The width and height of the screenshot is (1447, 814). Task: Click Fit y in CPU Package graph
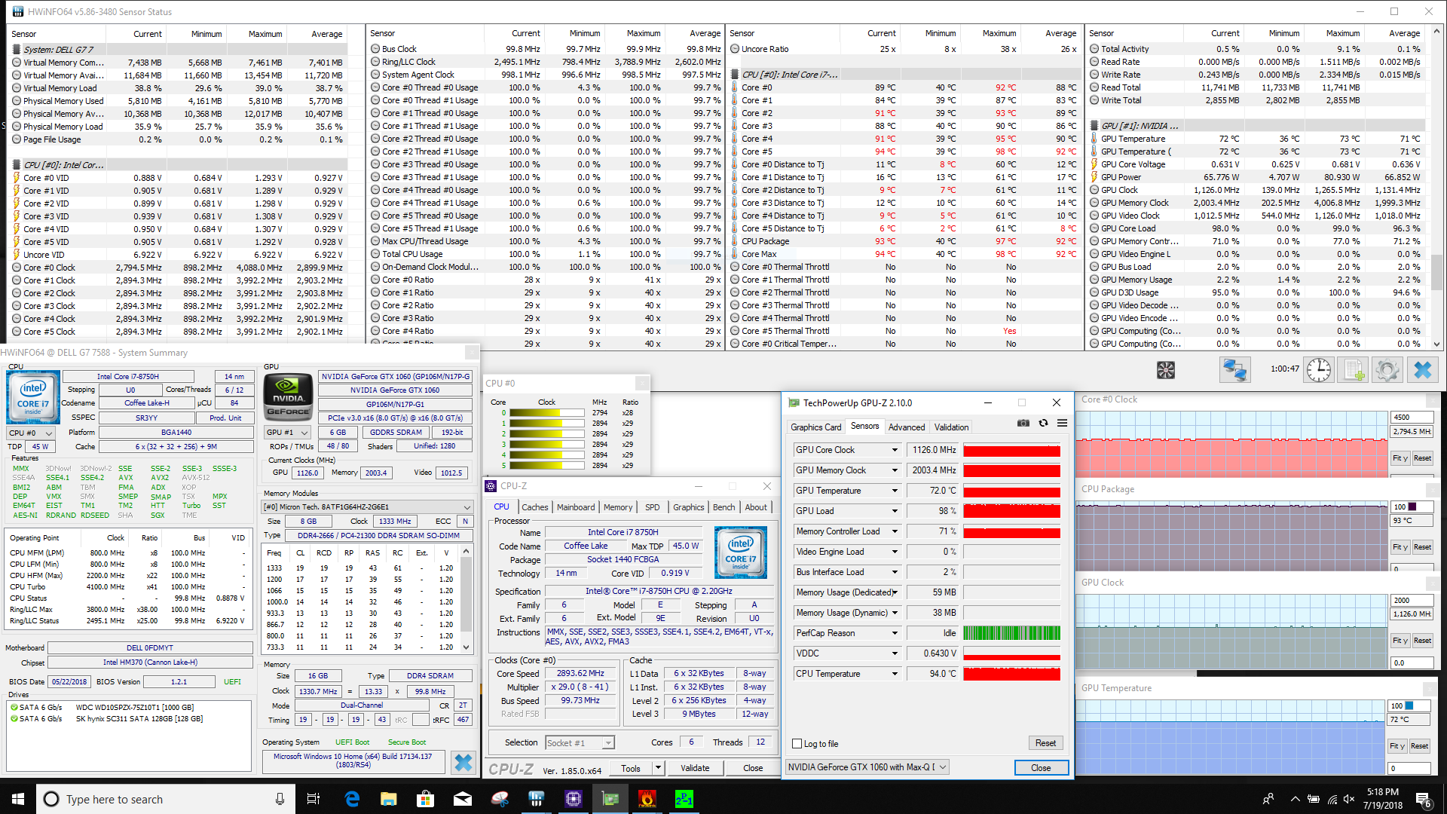1400,547
